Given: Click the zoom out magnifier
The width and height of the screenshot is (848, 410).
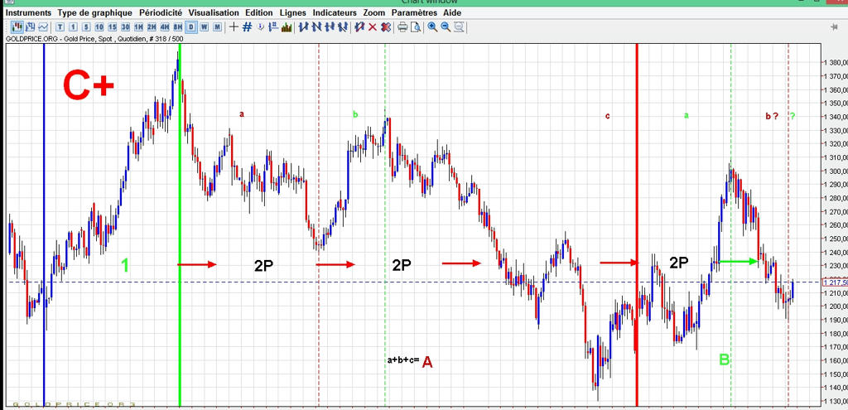Looking at the screenshot, I should (x=446, y=27).
